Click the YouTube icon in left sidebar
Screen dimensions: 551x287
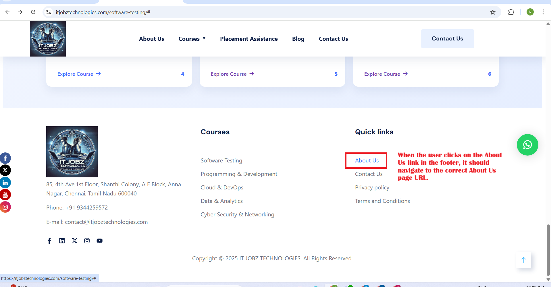(5, 195)
